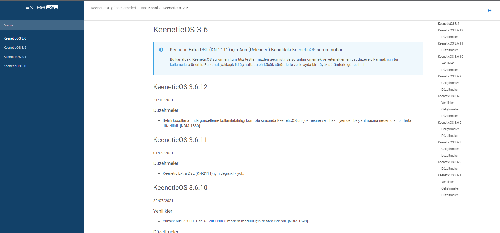The image size is (500, 233).
Task: Open the Telit LN960 link
Action: 217,221
